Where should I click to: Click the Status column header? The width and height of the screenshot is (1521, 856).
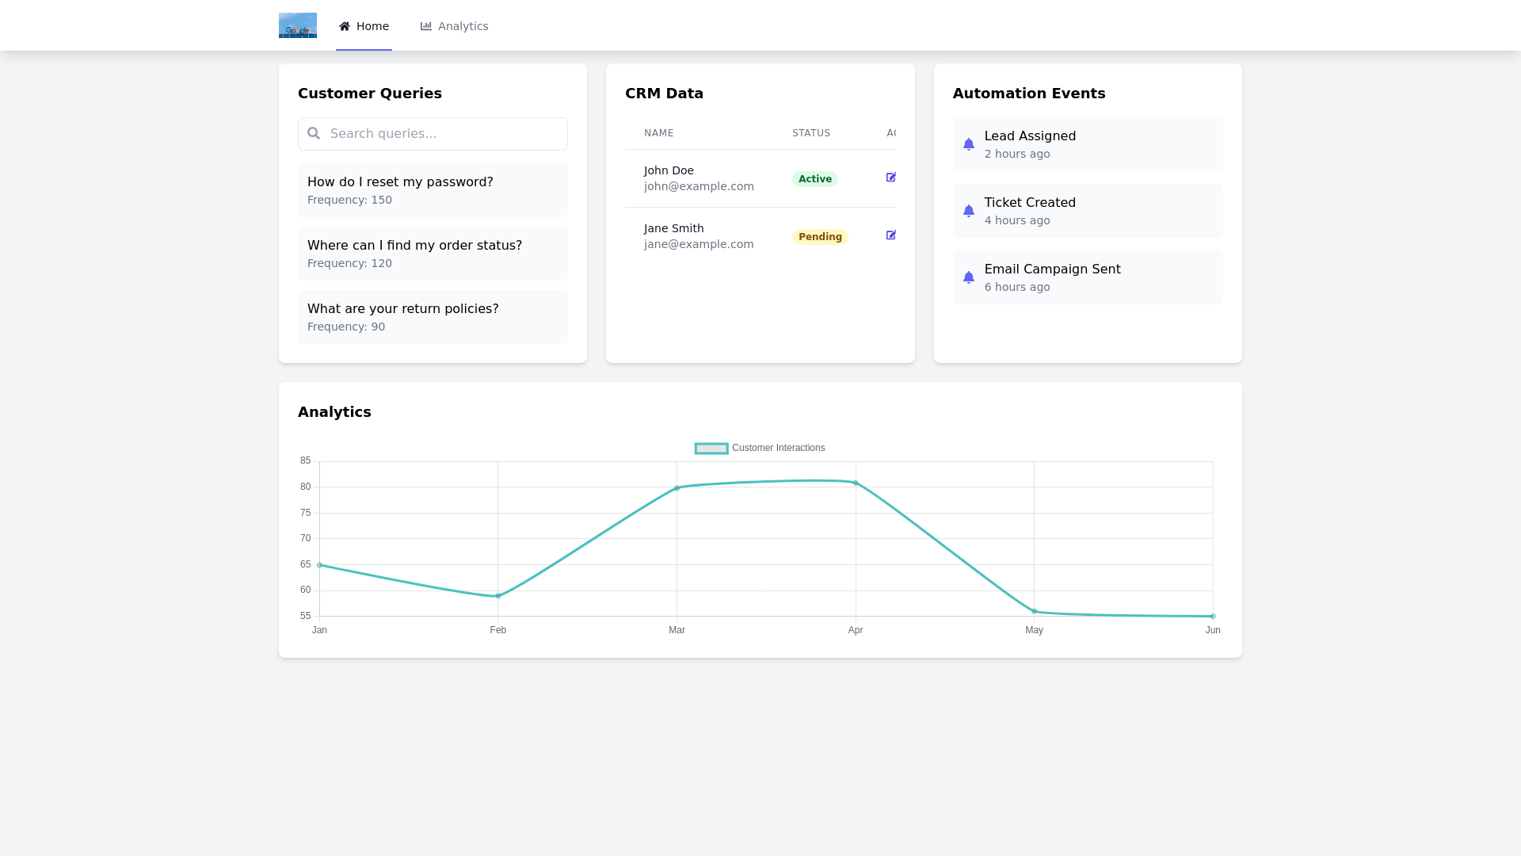tap(811, 133)
